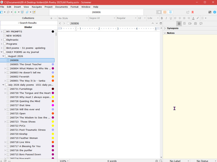
Task: Click the Compile export icon
Action: (x=188, y=12)
